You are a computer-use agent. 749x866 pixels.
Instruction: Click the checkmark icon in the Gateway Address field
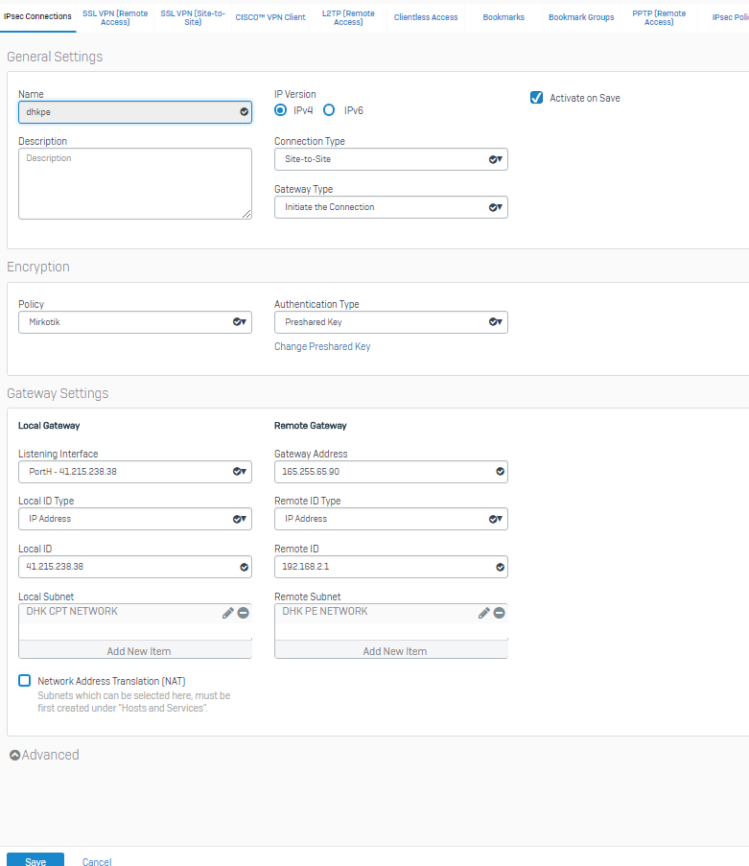click(x=500, y=472)
